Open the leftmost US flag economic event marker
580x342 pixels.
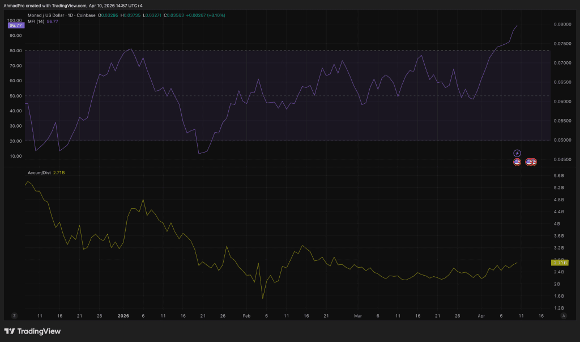click(x=517, y=162)
